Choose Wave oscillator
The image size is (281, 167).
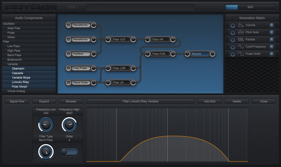click(x=29, y=37)
